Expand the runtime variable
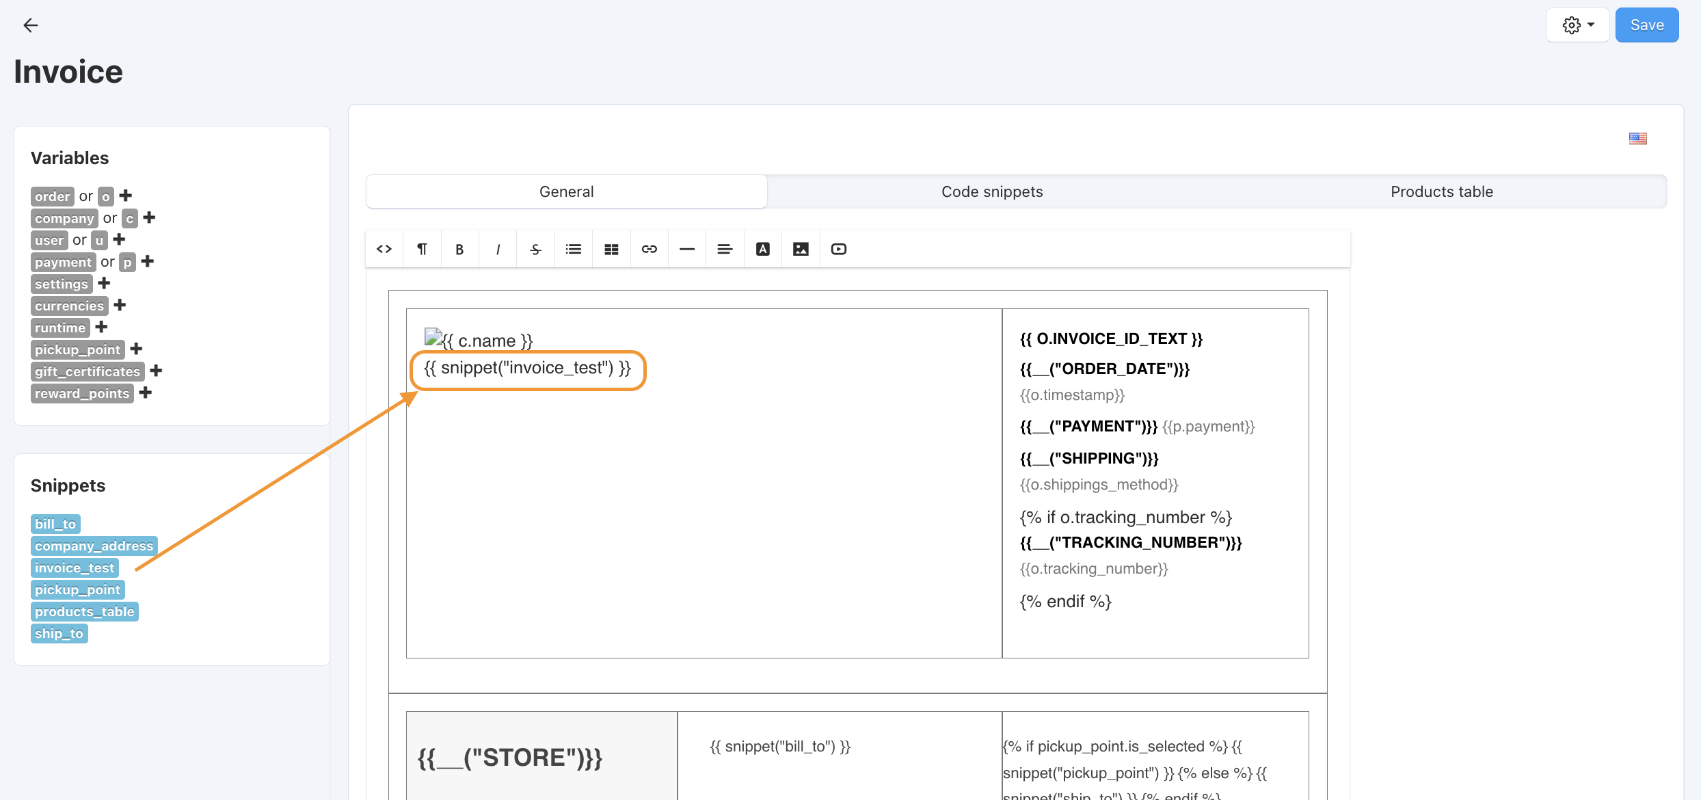Viewport: 1701px width, 800px height. tap(101, 327)
